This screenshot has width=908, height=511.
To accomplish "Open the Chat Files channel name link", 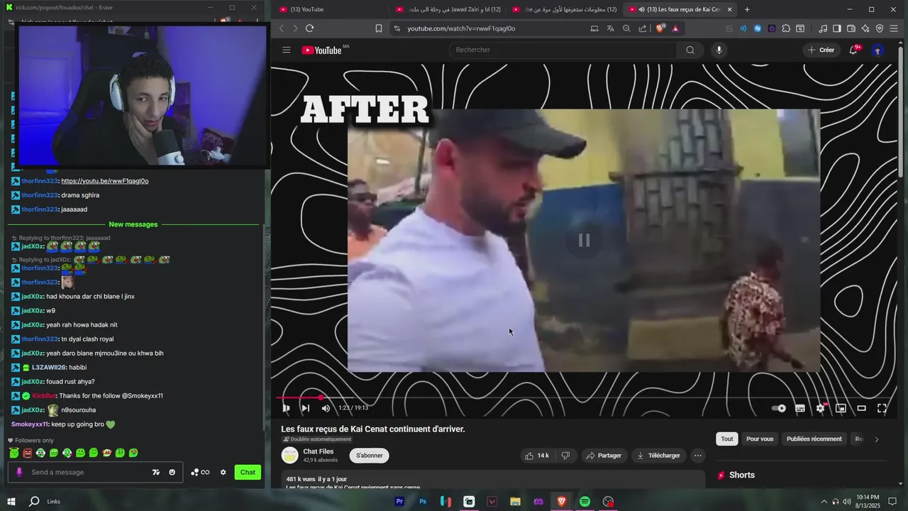I will (318, 451).
